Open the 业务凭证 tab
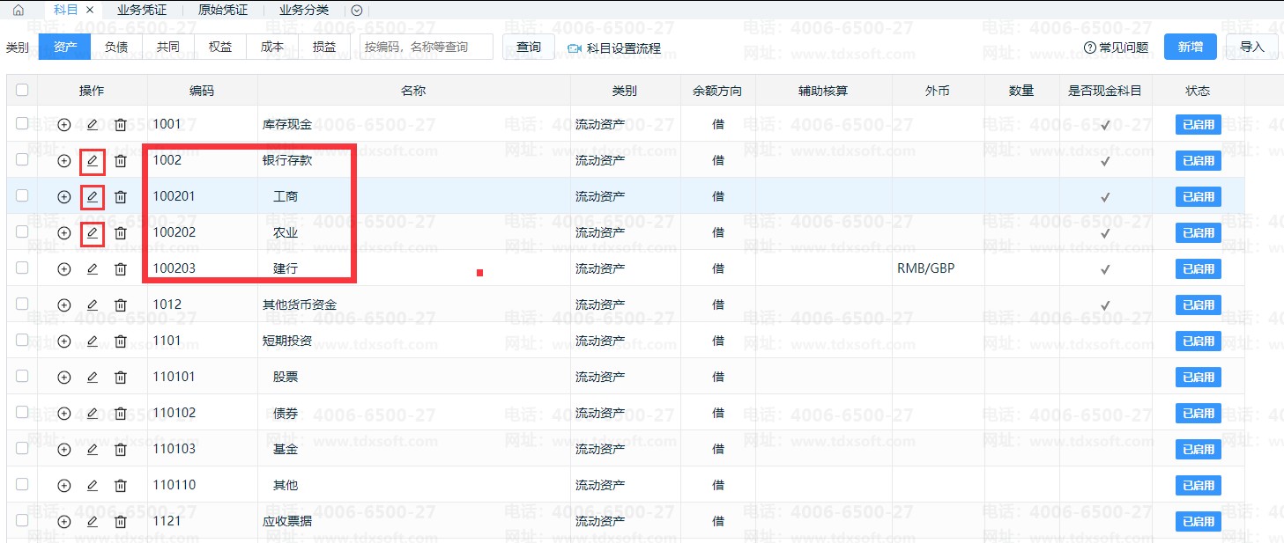This screenshot has height=543, width=1284. (141, 11)
